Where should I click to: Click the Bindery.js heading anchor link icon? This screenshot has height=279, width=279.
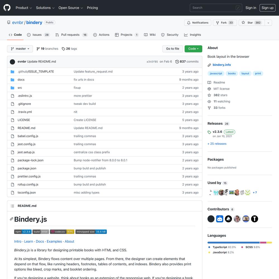pyautogui.click(x=11, y=219)
